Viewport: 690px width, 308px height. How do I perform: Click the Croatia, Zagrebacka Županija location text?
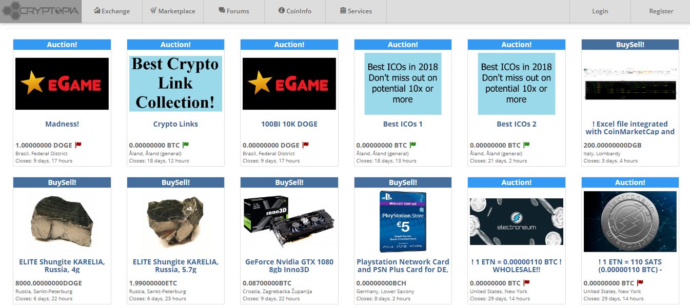[x=277, y=291]
